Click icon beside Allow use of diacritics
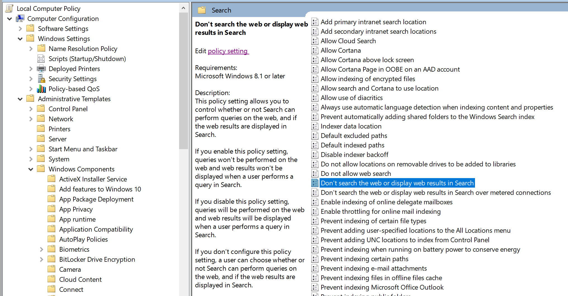 click(315, 98)
